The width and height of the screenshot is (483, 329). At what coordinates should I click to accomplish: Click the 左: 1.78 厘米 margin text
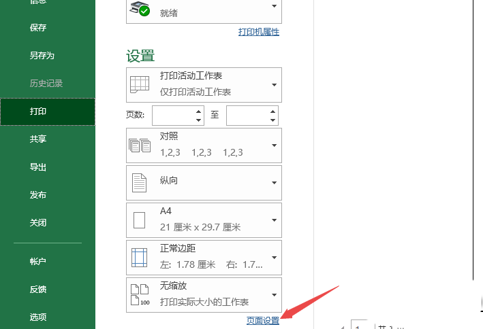[187, 264]
